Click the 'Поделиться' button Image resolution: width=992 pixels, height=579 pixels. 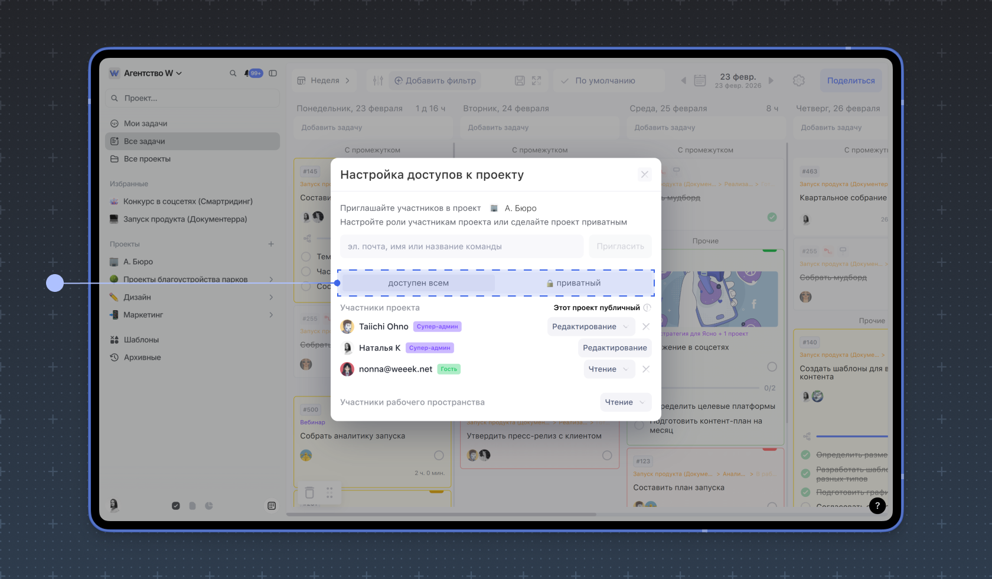[x=850, y=80]
